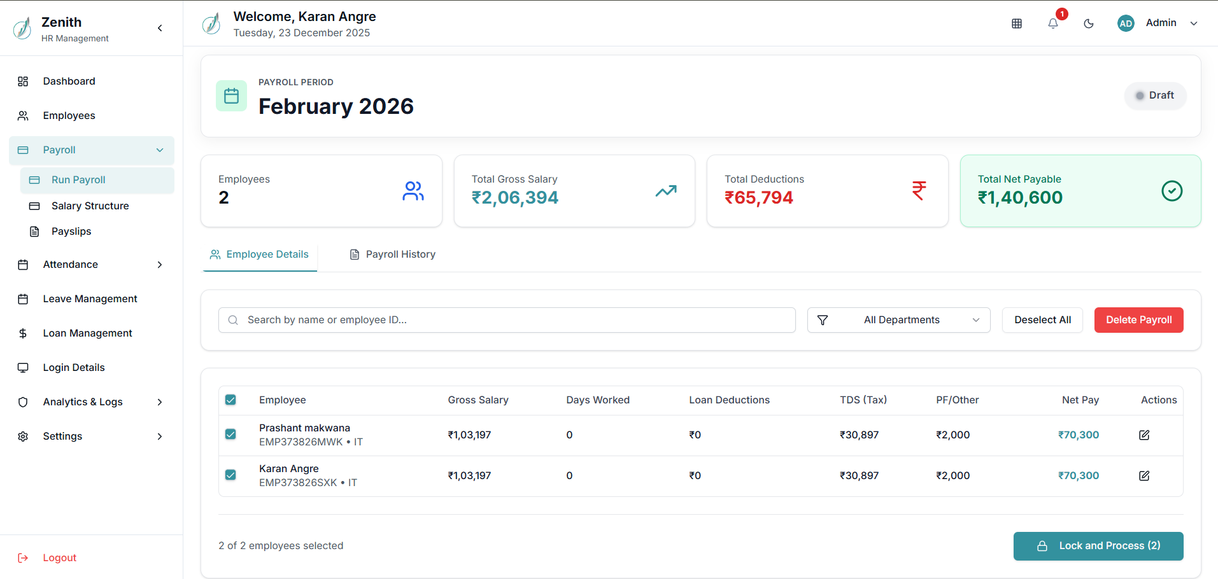Click the AD admin avatar
The height and width of the screenshot is (579, 1218).
[x=1126, y=24]
